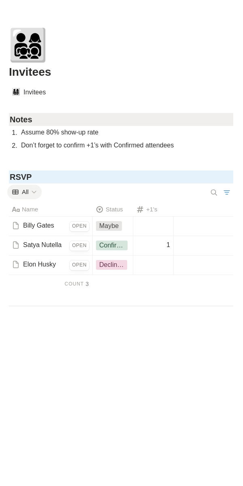Open the Status column header menu
This screenshot has width=243, height=486.
pyautogui.click(x=113, y=209)
